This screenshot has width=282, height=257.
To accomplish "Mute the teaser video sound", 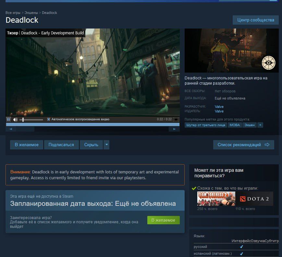I will (16, 120).
